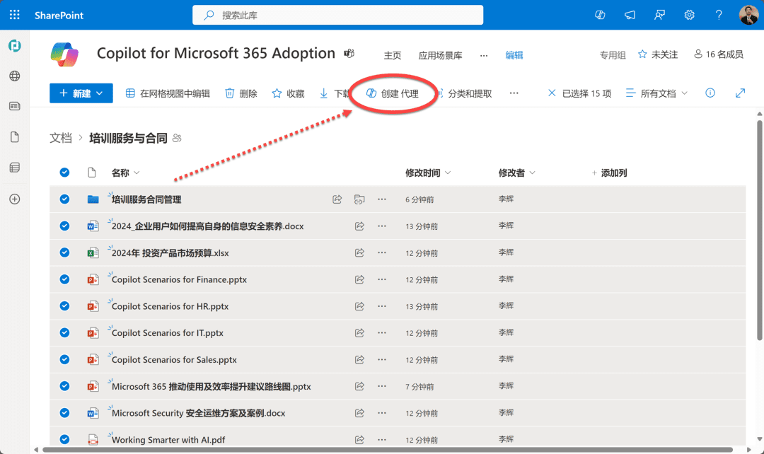Open more actions for Microsoft Security 安全运维方案及案例.docx
Image resolution: width=764 pixels, height=454 pixels.
[381, 413]
